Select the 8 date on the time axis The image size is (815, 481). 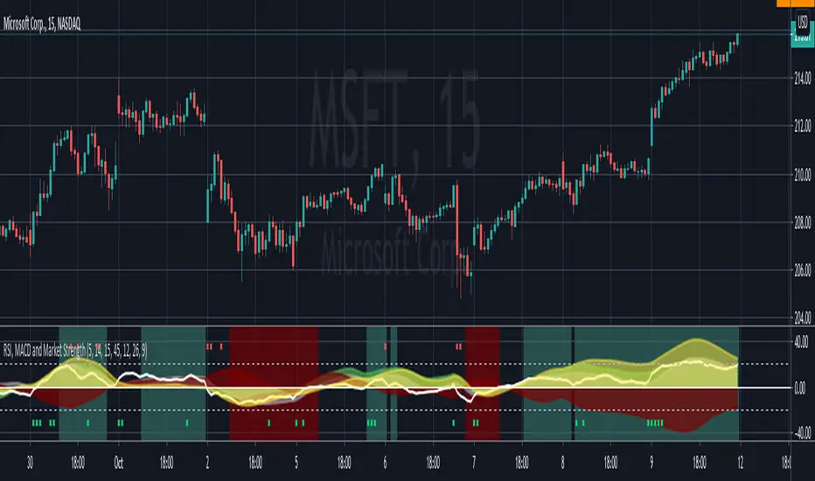562,463
